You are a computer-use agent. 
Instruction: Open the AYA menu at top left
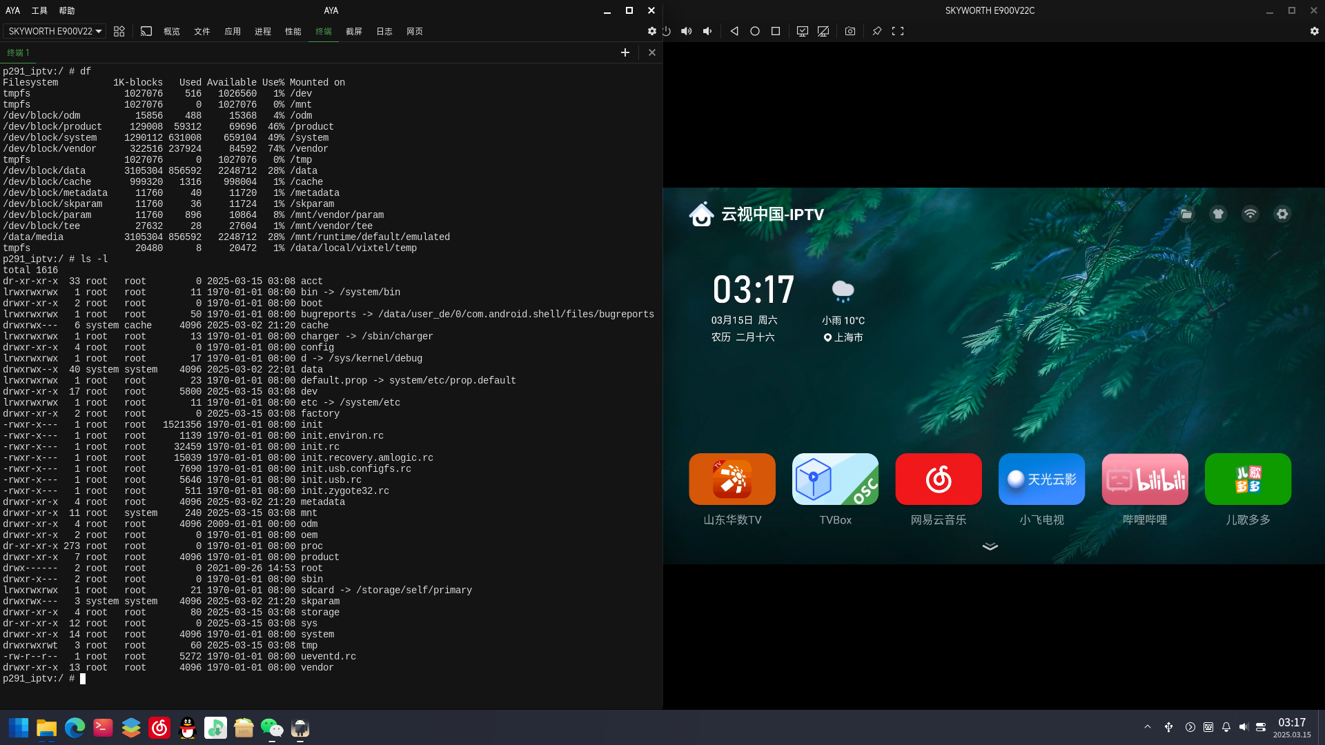[x=13, y=10]
